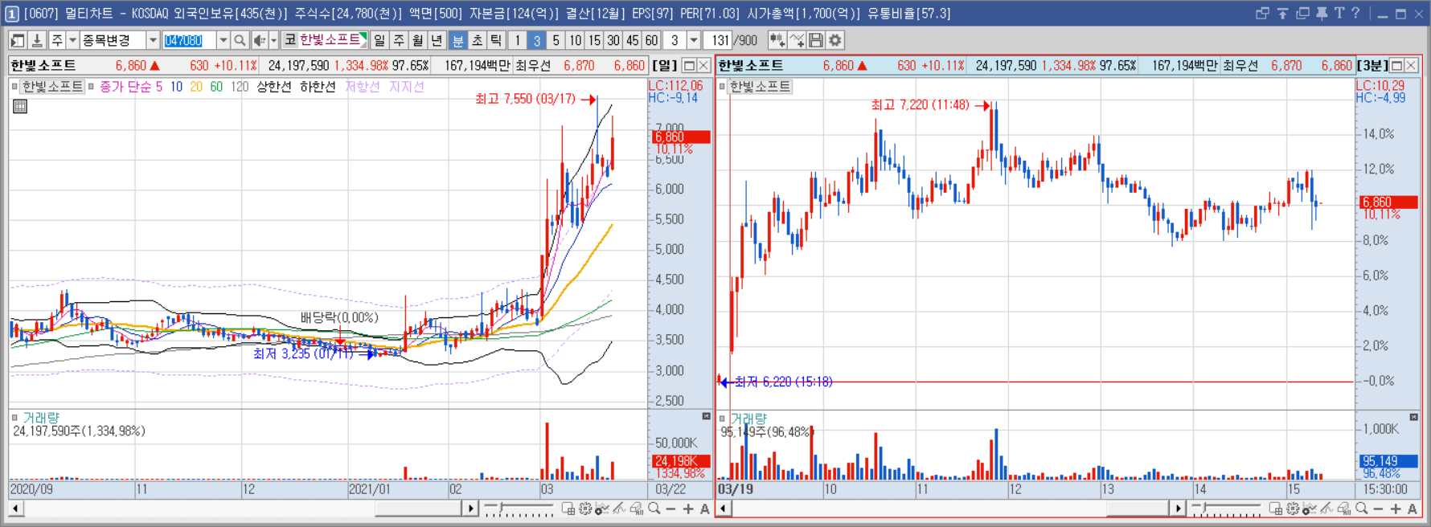Select the 일 (daily) period button
The height and width of the screenshot is (527, 1431).
(x=379, y=40)
